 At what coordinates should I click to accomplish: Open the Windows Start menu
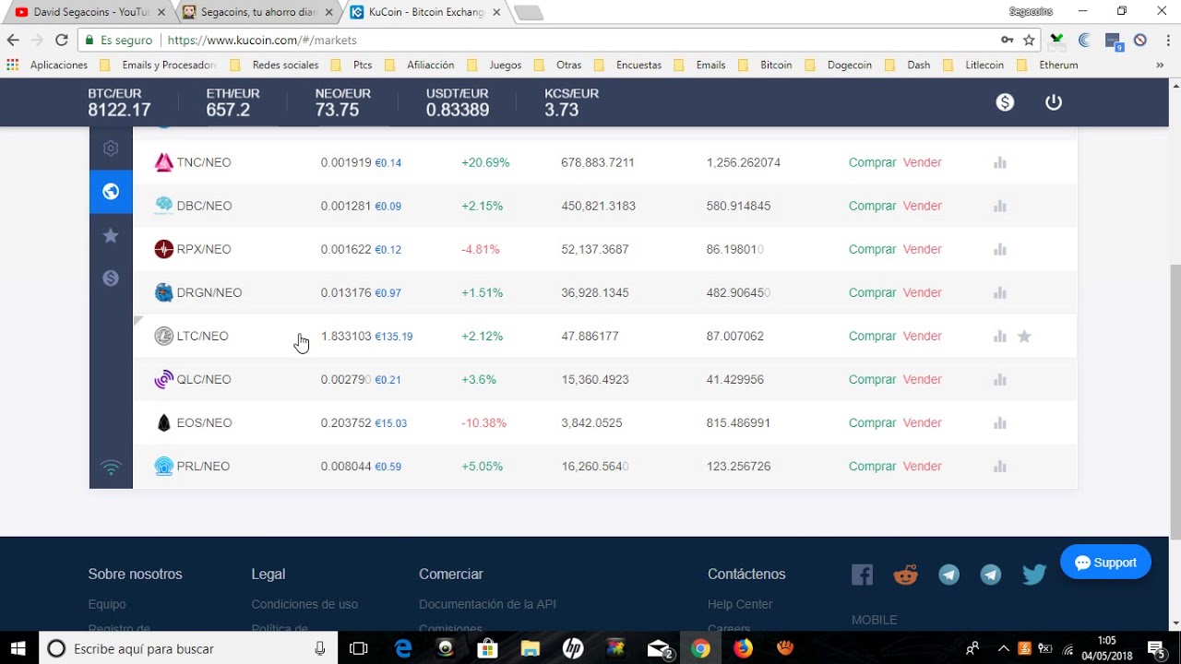(x=18, y=648)
